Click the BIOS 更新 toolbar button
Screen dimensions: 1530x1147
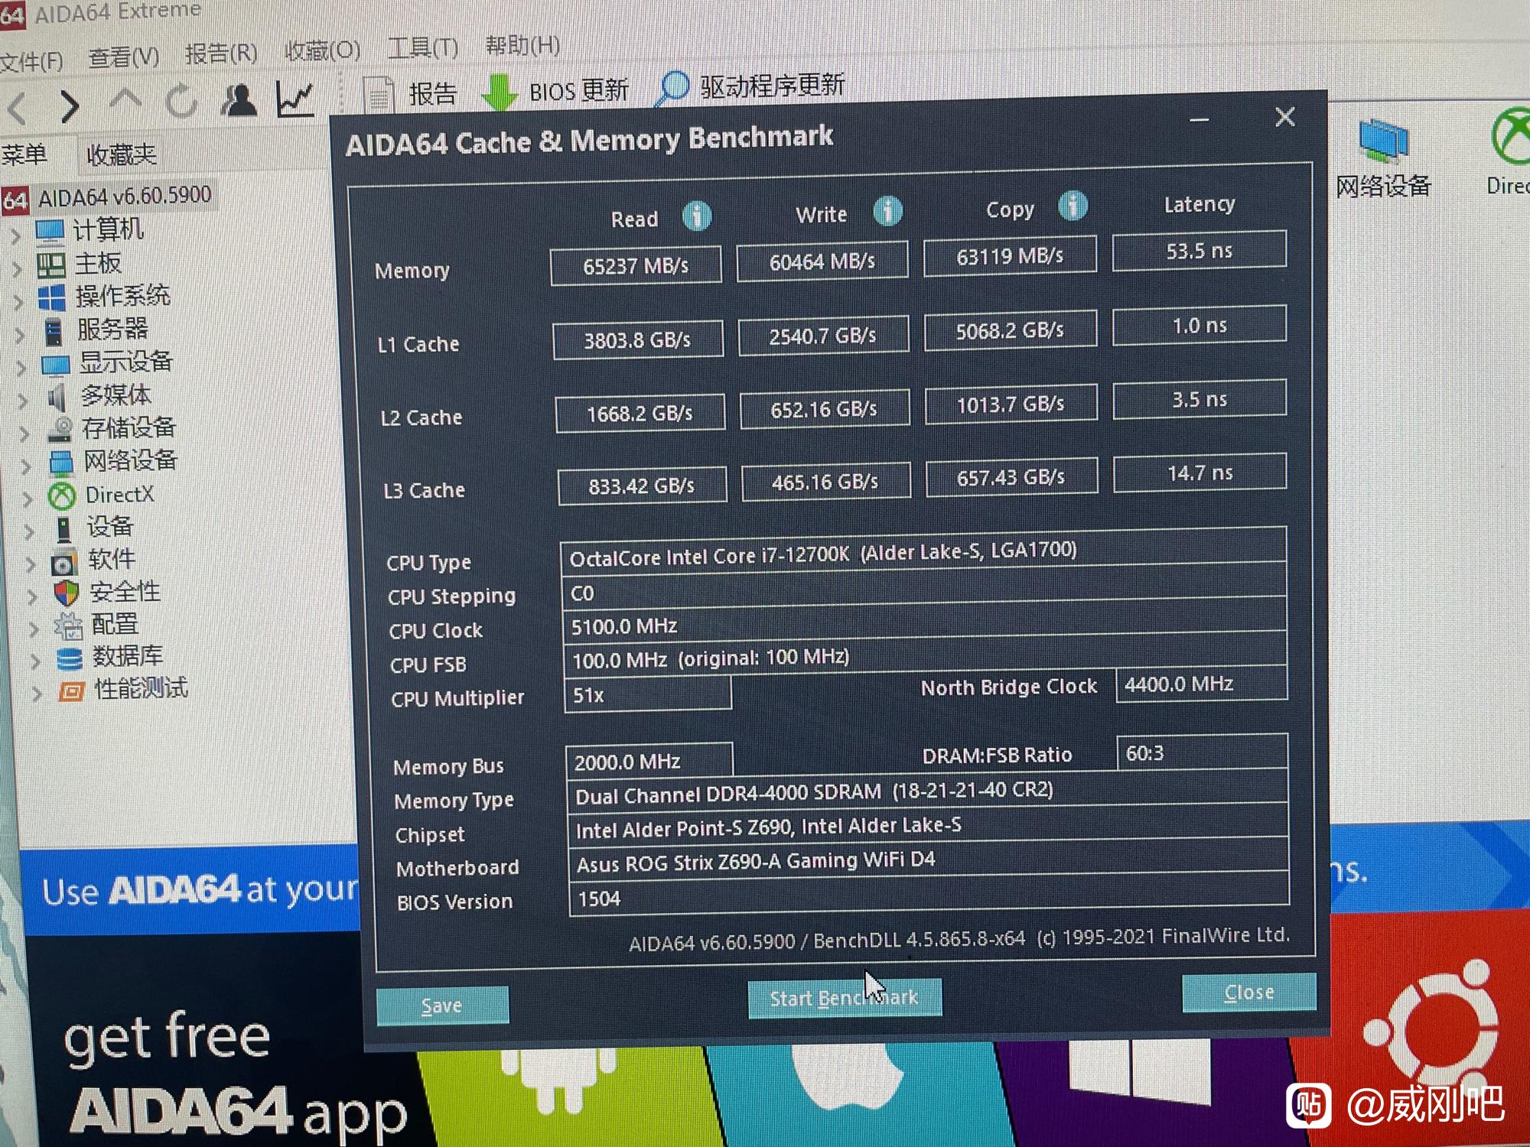[x=555, y=91]
